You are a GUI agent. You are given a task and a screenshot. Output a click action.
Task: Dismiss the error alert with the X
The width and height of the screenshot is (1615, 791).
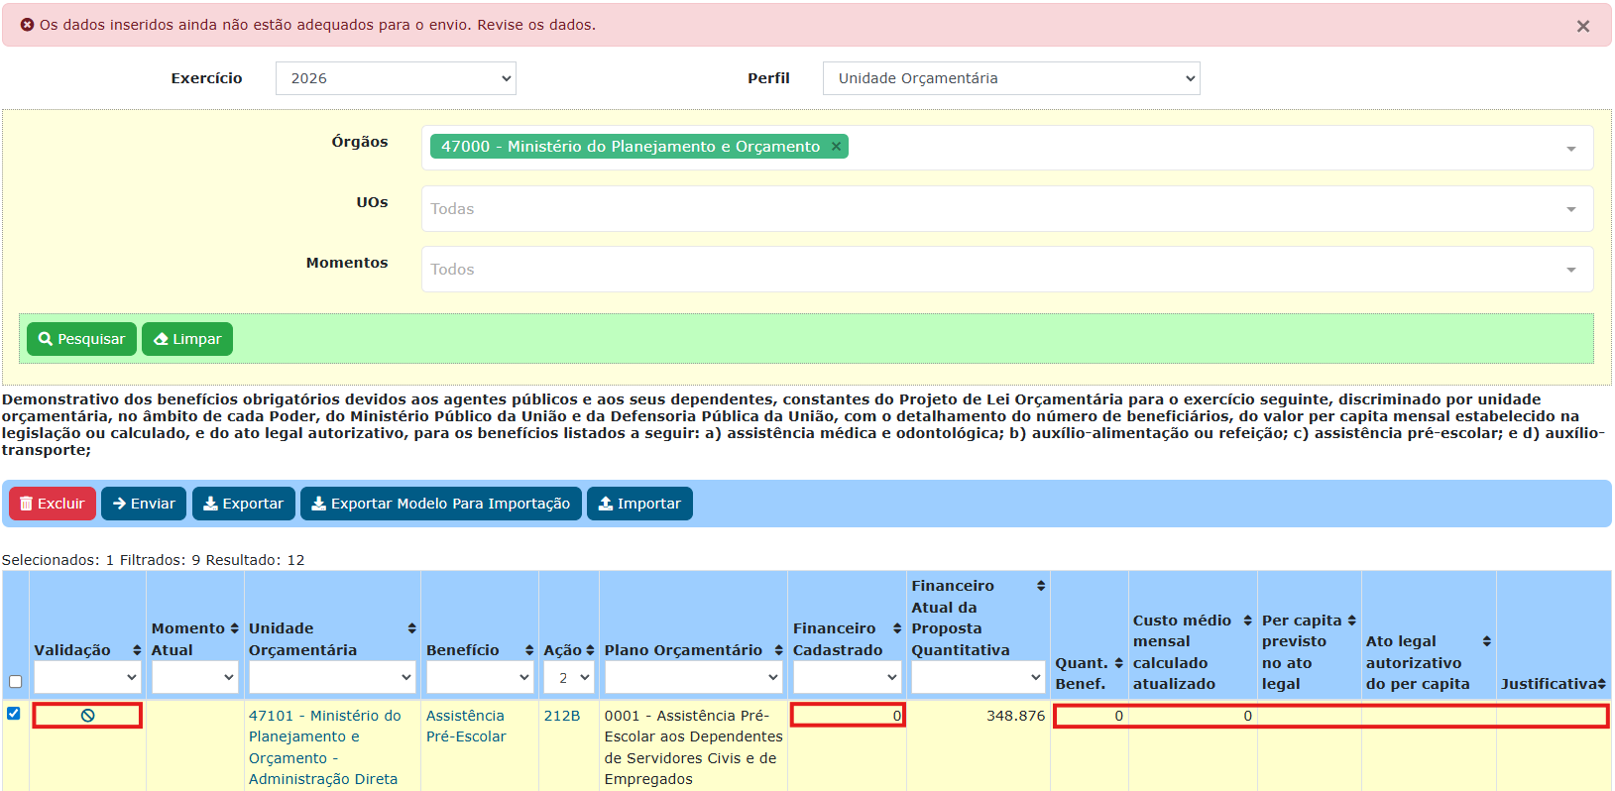(x=1582, y=27)
